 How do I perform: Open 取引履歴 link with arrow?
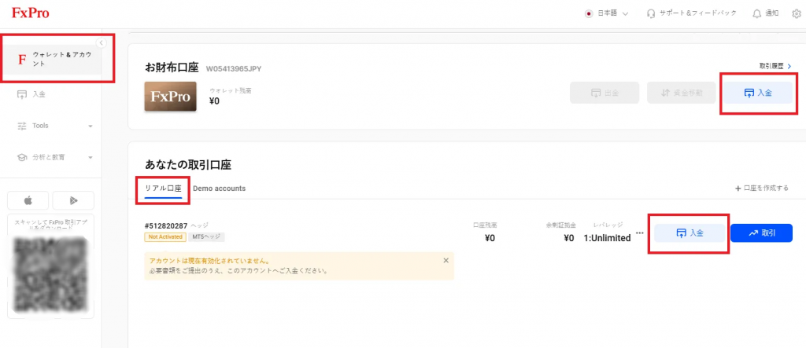point(775,66)
